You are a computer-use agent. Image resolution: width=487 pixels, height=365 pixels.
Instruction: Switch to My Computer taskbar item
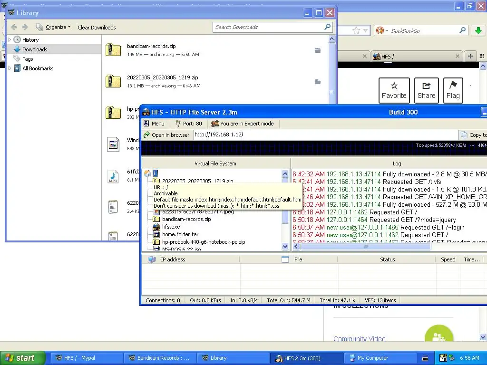pyautogui.click(x=380, y=358)
